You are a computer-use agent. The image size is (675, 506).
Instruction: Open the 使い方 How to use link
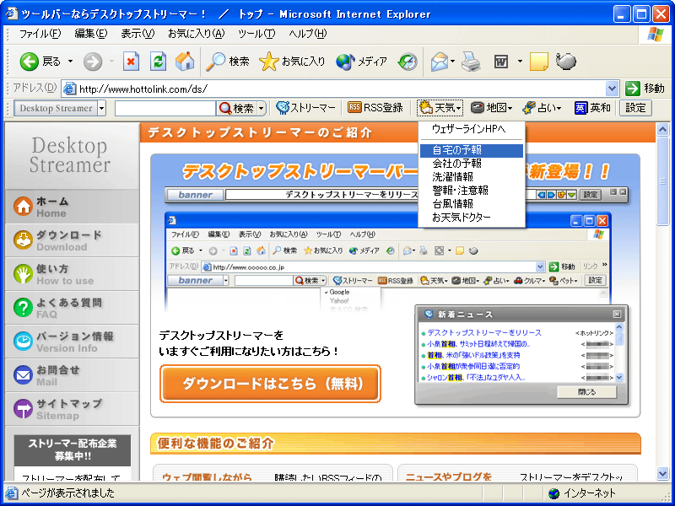pos(73,274)
